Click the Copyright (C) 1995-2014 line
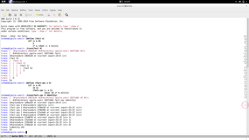249x140 pixels. coord(33,21)
